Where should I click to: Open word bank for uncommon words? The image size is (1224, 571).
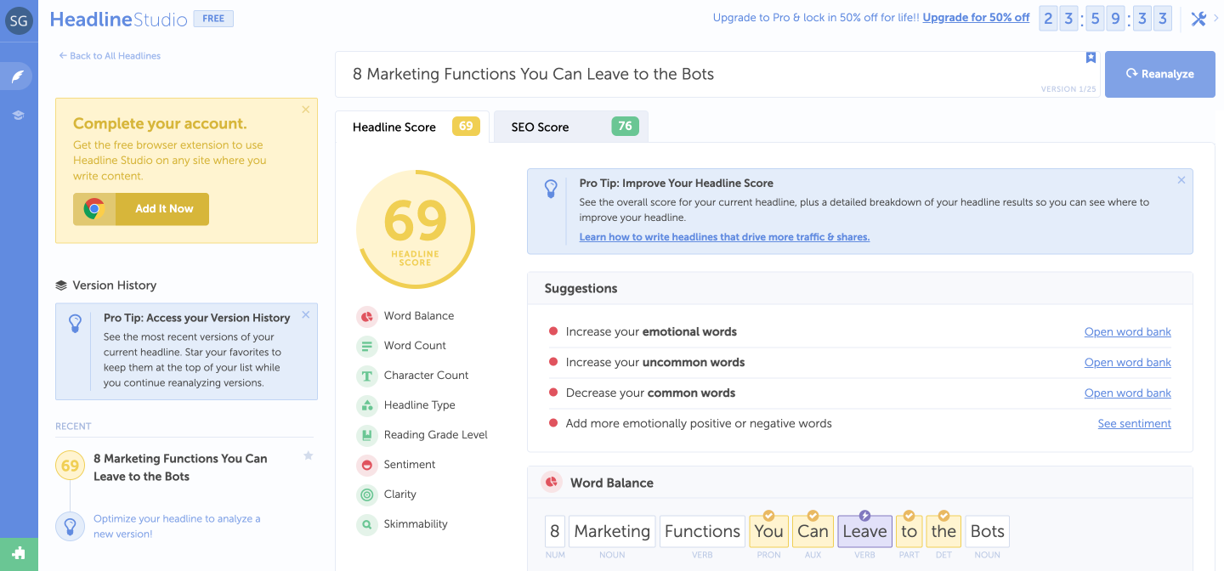1128,363
